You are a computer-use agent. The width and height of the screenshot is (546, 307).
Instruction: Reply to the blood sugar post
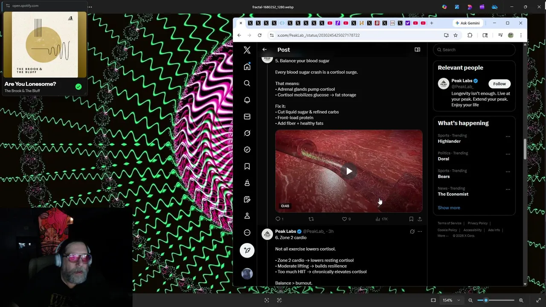pos(278,219)
